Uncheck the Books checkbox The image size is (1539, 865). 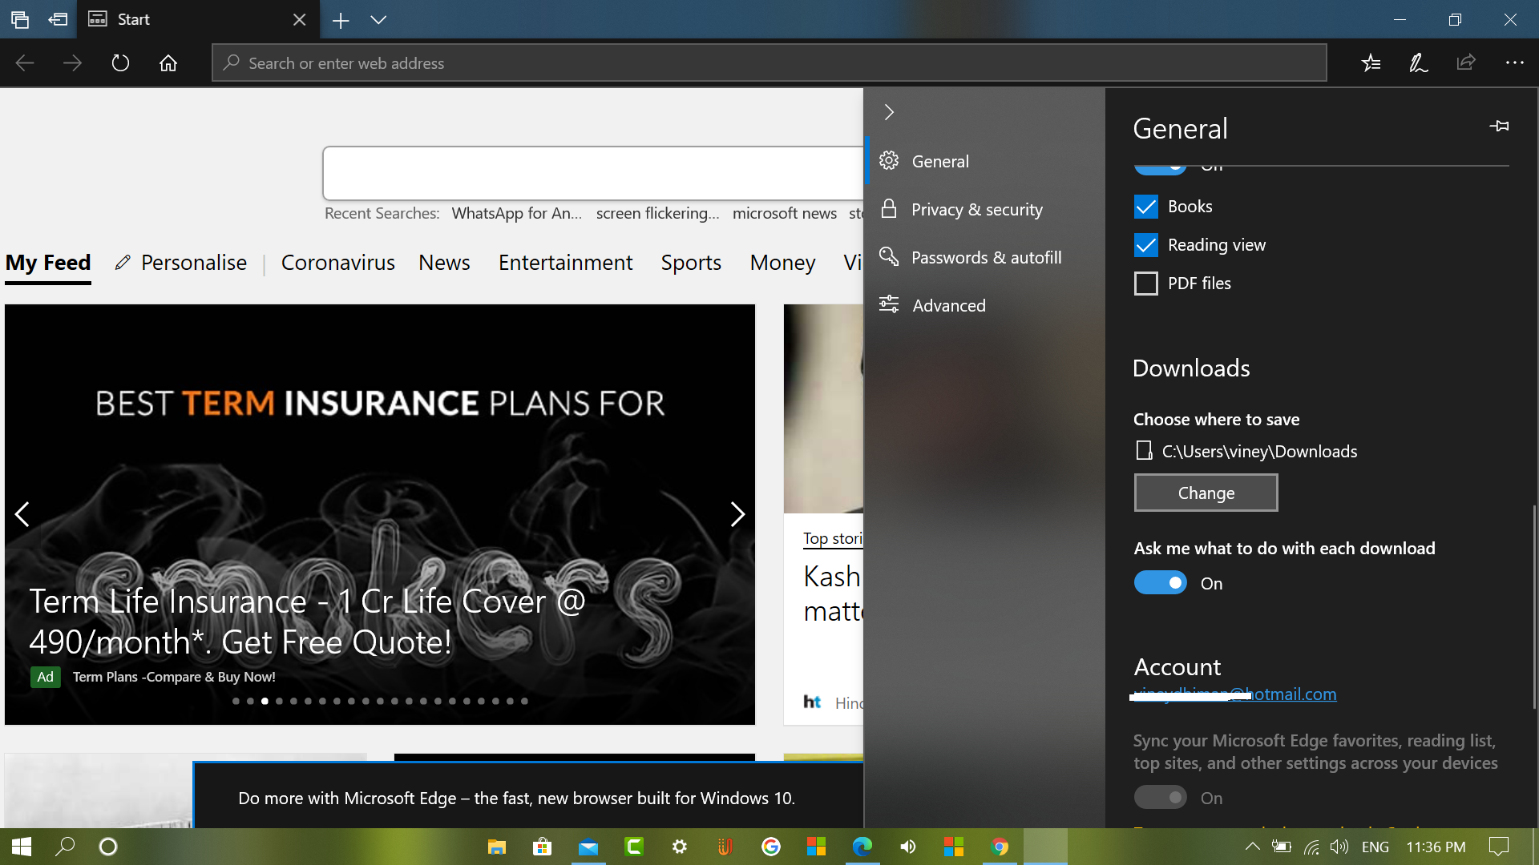tap(1146, 207)
